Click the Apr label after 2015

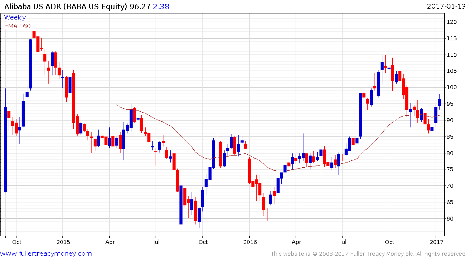tap(110, 242)
